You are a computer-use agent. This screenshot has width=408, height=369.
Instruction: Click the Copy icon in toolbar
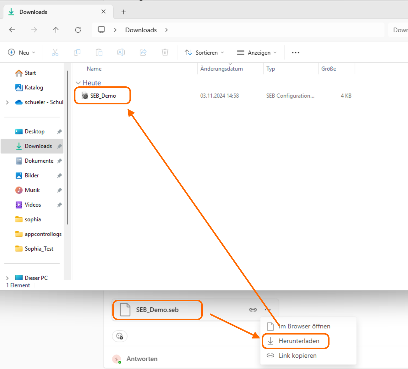pyautogui.click(x=77, y=52)
